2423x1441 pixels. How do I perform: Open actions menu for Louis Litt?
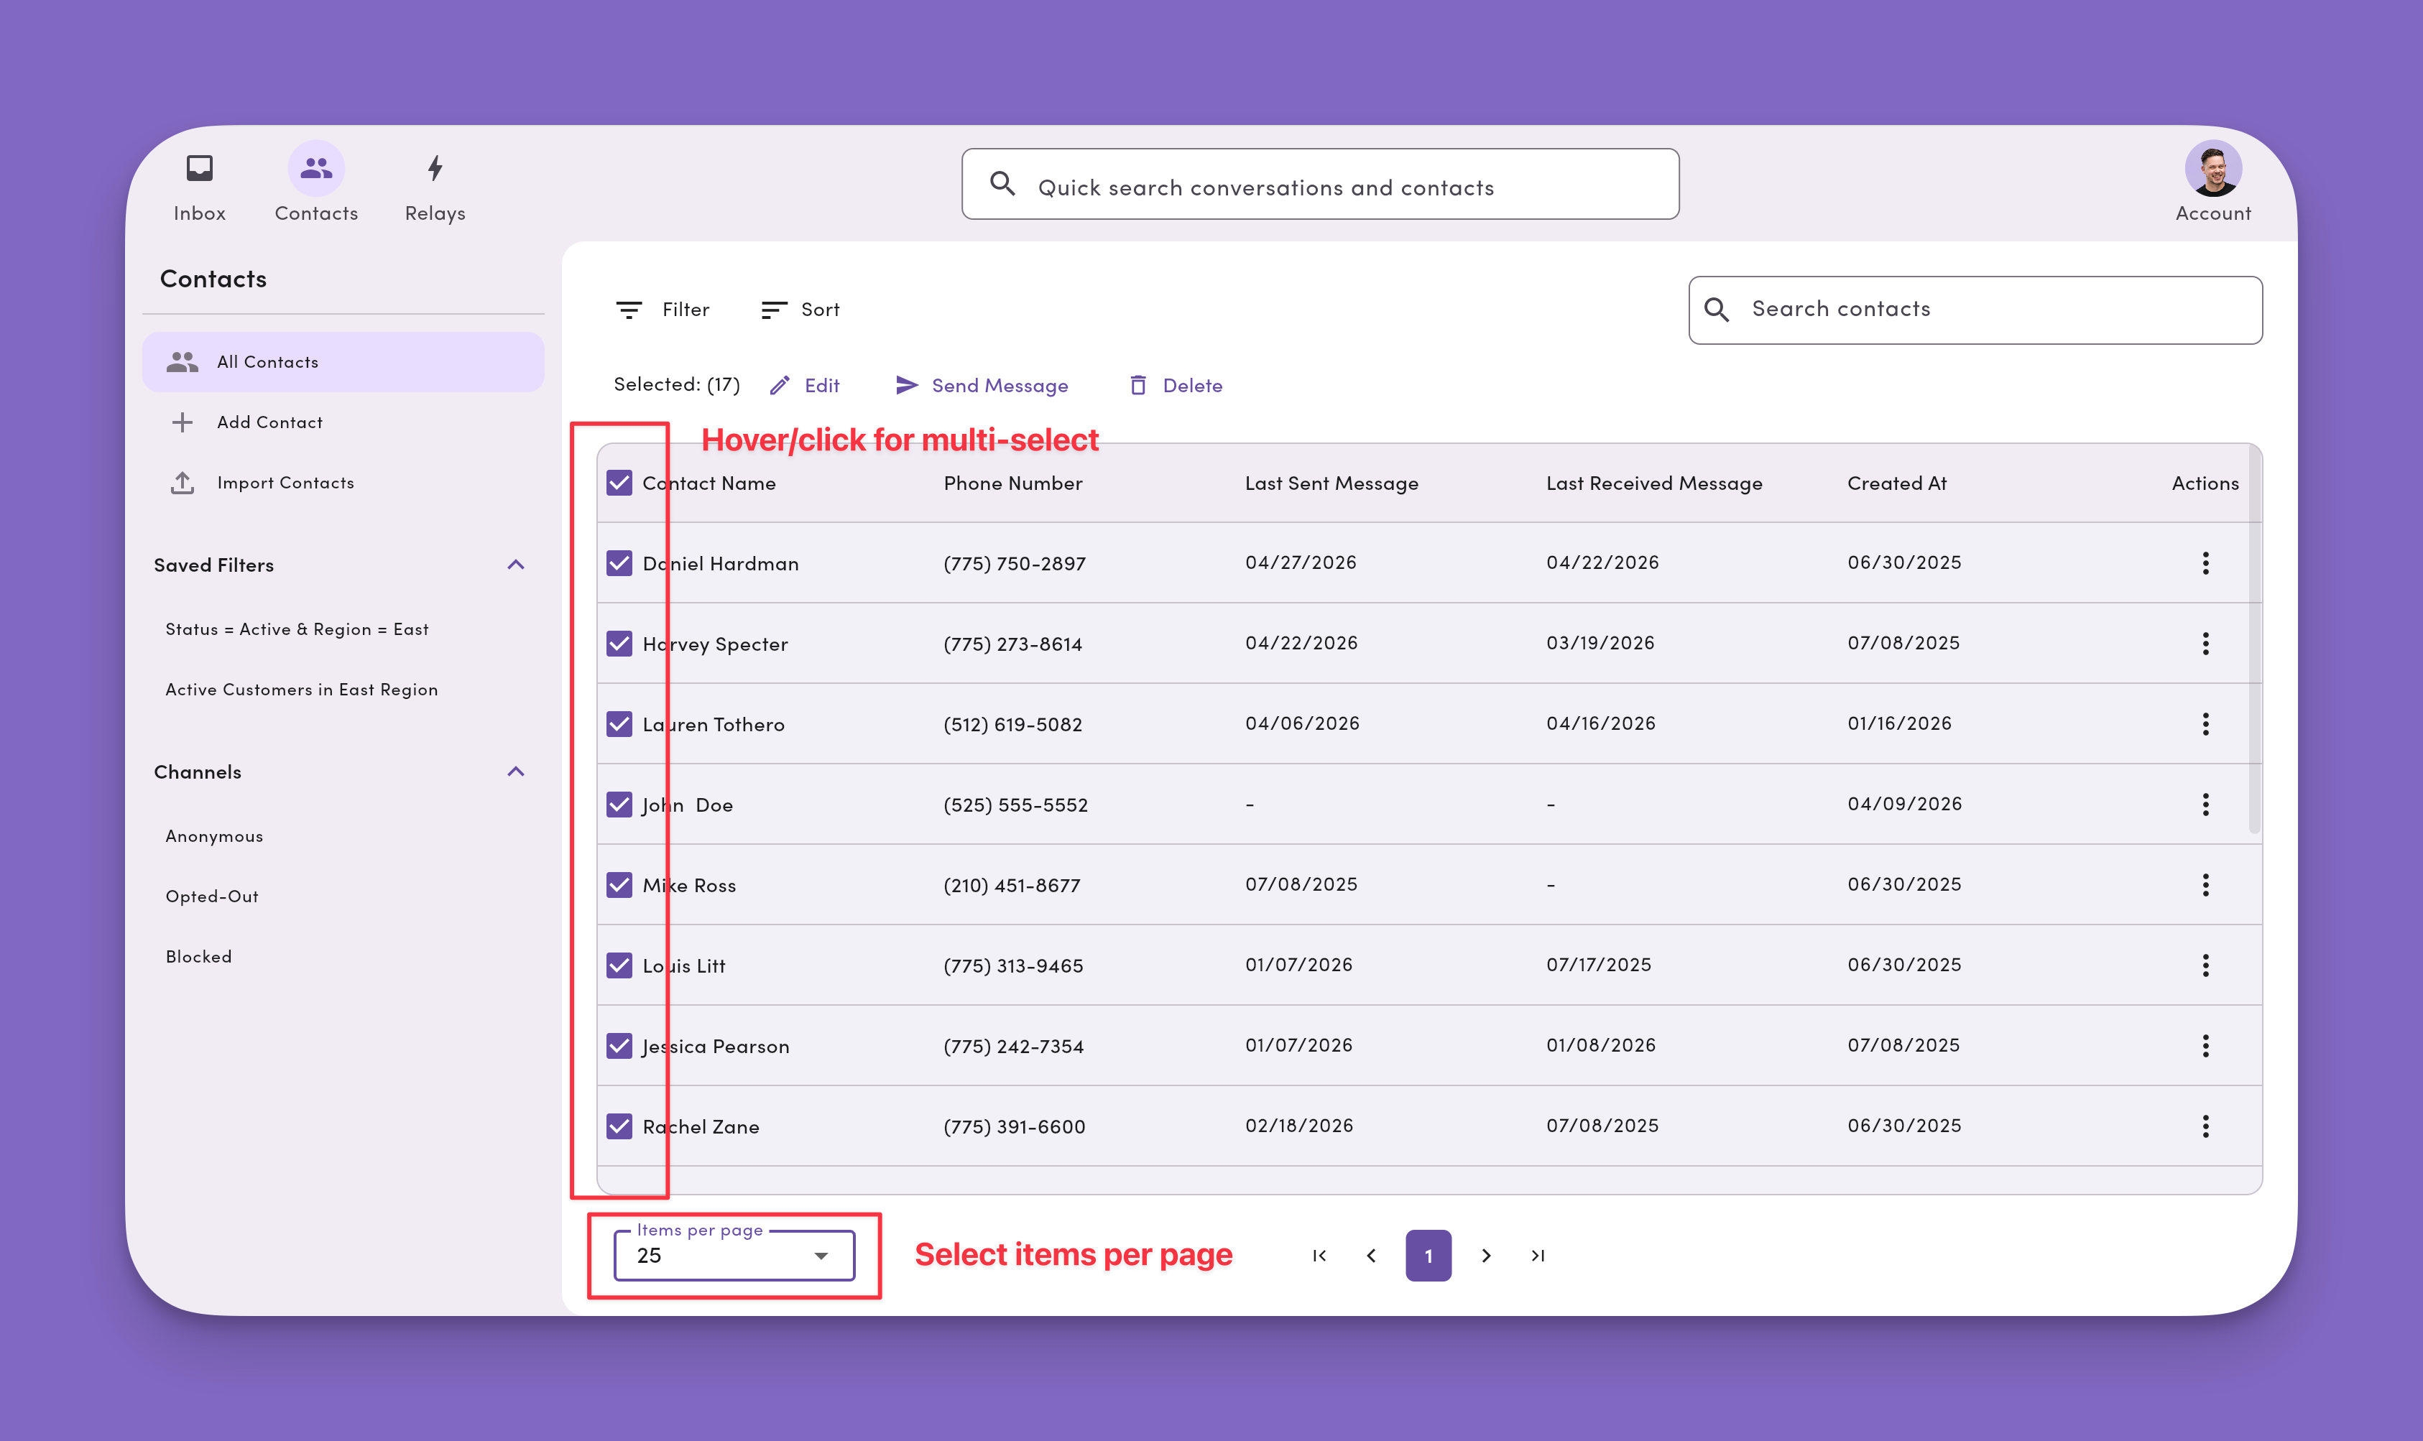2205,966
